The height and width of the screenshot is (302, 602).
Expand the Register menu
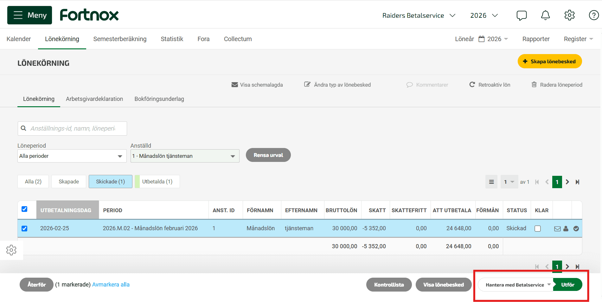[x=579, y=39]
